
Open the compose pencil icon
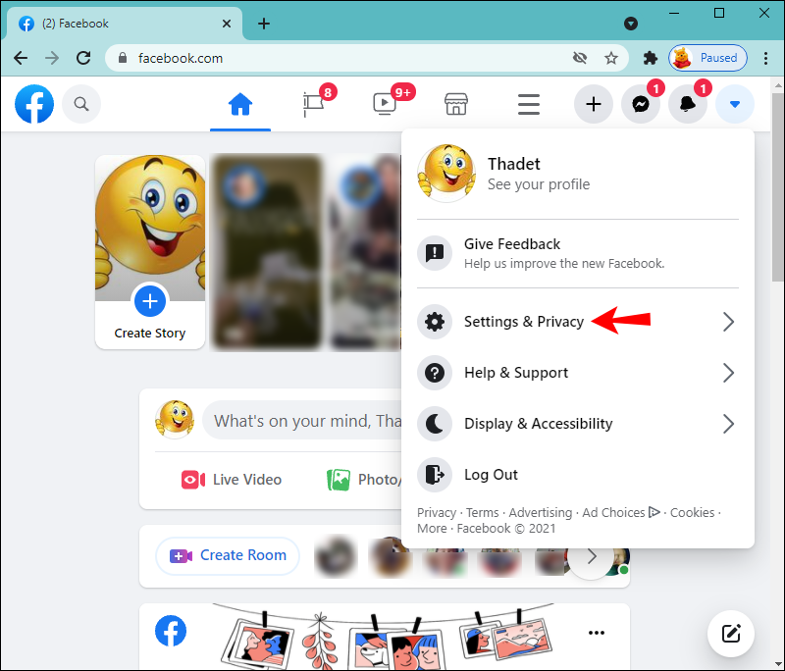[731, 634]
